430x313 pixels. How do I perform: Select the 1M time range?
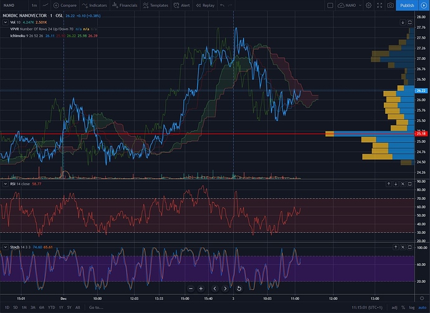tap(24, 307)
